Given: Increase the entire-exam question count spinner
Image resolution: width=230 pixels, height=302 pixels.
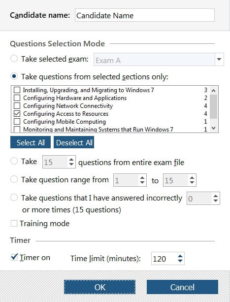Looking at the screenshot, I should 71,160.
